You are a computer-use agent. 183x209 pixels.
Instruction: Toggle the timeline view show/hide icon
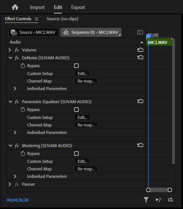140,32
